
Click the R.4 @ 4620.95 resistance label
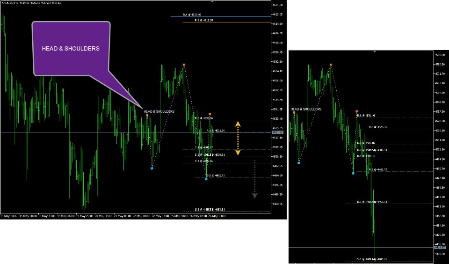pos(192,15)
